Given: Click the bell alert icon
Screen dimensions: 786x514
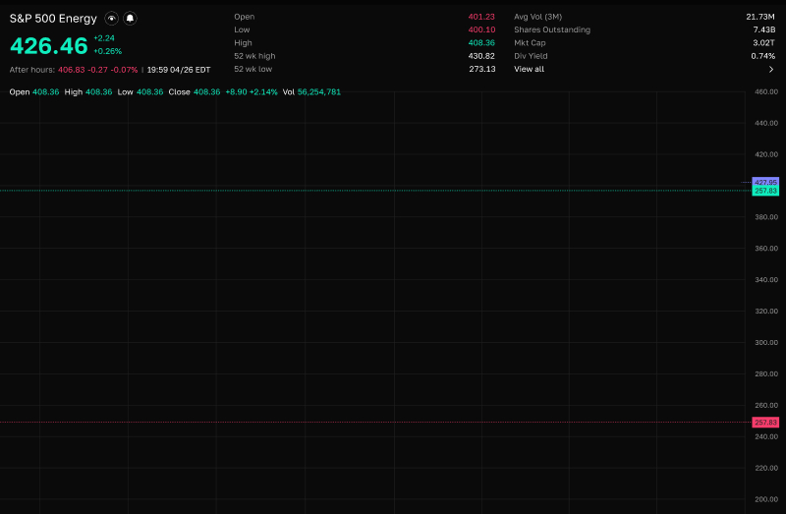Looking at the screenshot, I should coord(130,19).
